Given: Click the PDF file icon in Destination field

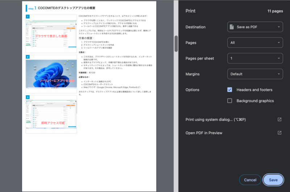Looking at the screenshot, I should pyautogui.click(x=232, y=27).
